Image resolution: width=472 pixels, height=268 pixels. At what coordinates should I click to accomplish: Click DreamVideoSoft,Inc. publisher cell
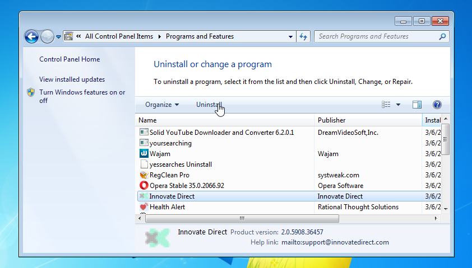(x=348, y=133)
